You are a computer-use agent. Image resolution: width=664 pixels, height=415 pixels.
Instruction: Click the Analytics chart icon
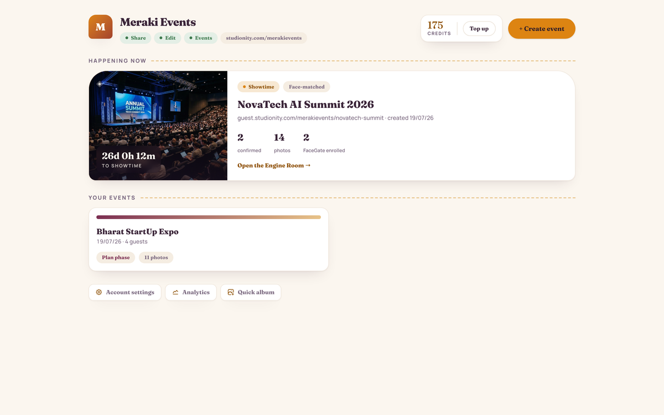click(x=175, y=292)
